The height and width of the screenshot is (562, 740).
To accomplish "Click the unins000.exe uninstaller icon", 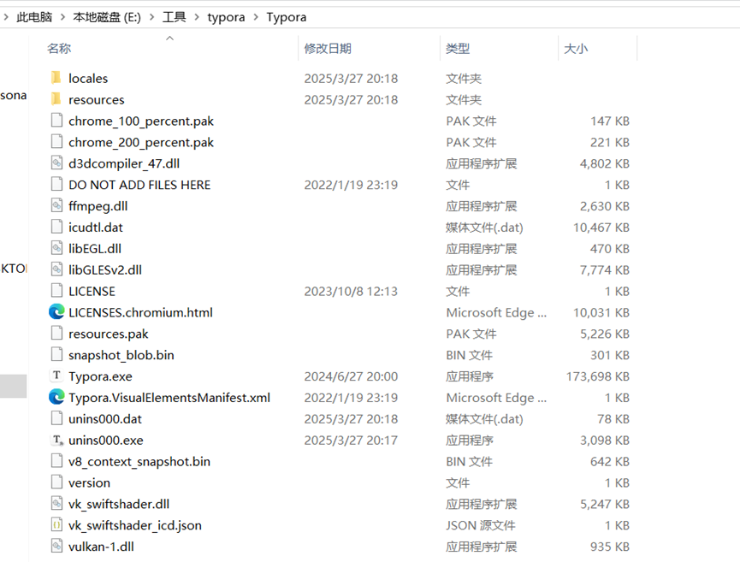I will (x=57, y=440).
